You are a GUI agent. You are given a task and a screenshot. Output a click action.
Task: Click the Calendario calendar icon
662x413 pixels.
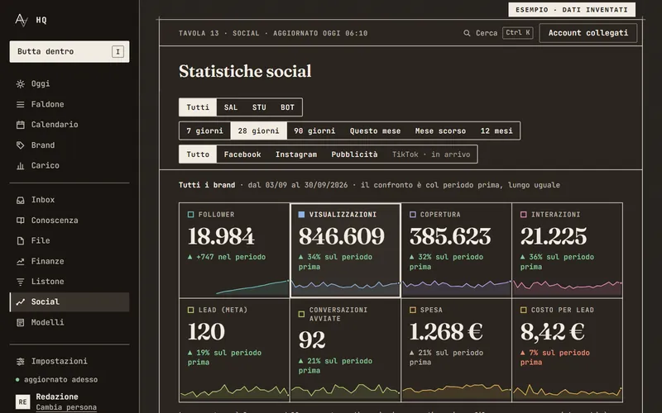point(20,125)
